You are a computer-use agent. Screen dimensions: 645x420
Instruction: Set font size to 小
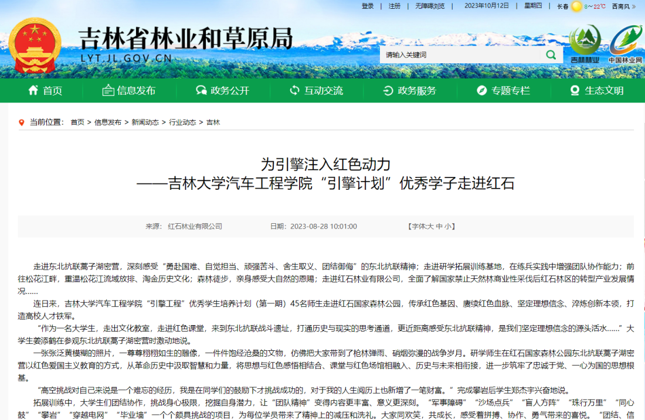(447, 227)
